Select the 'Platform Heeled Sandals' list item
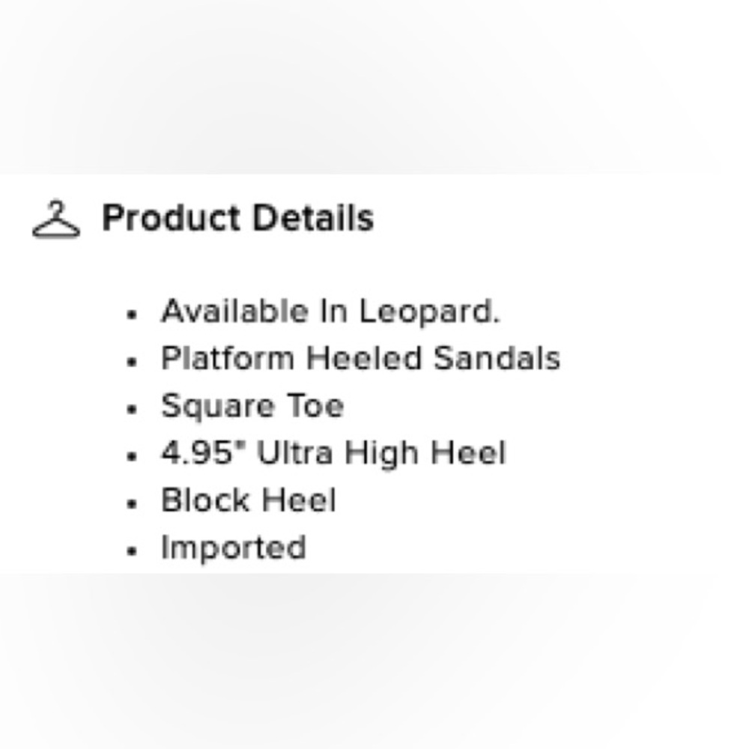 point(361,358)
